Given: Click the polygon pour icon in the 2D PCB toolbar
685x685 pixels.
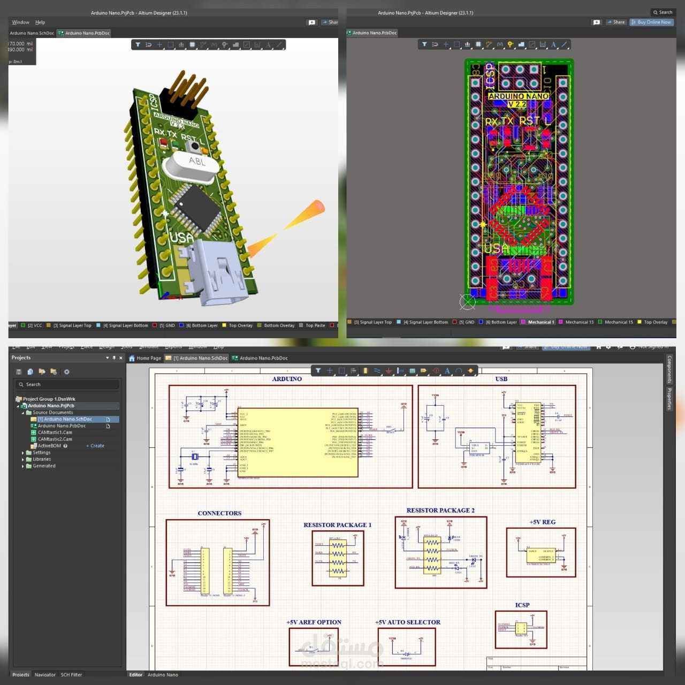Looking at the screenshot, I should tap(521, 44).
